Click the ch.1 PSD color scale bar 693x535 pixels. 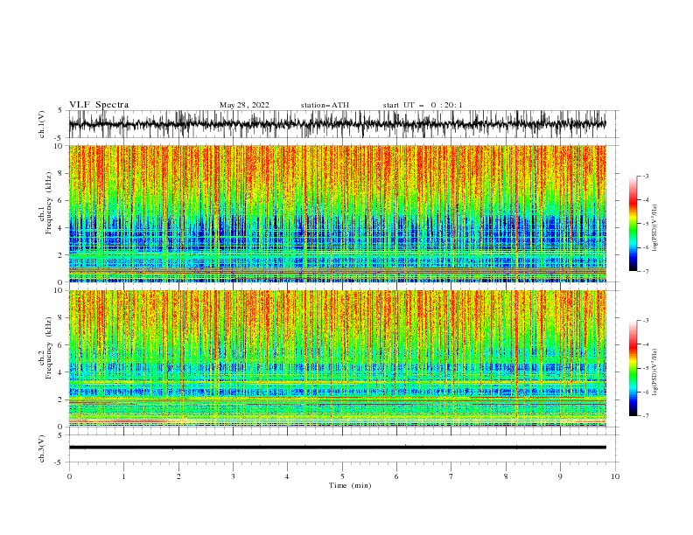click(633, 224)
